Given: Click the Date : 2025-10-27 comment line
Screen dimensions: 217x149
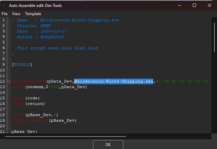Looking at the screenshot, I should coord(42,31).
